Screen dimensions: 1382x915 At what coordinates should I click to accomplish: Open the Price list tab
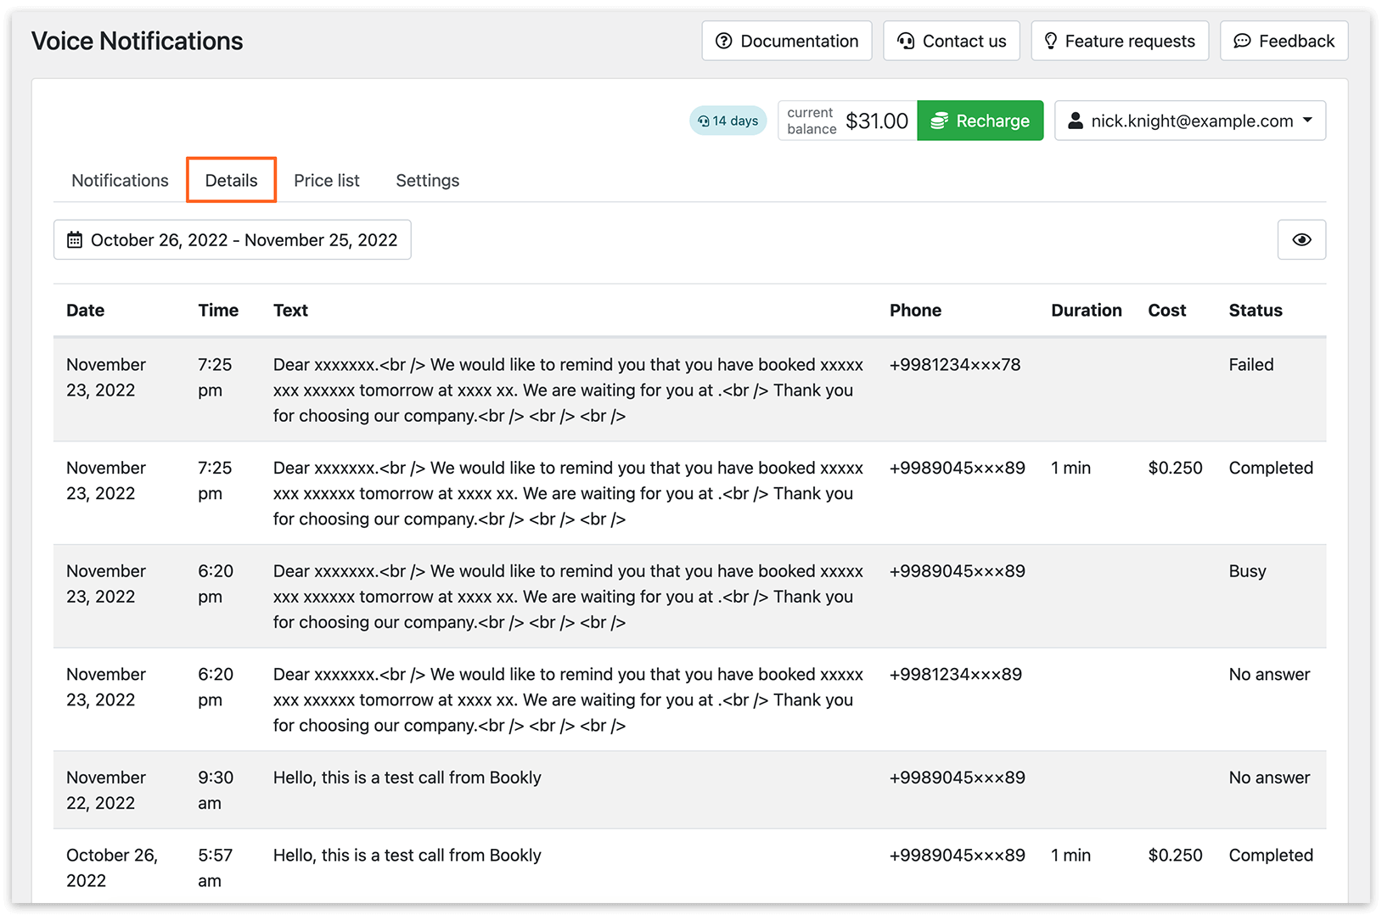point(327,181)
